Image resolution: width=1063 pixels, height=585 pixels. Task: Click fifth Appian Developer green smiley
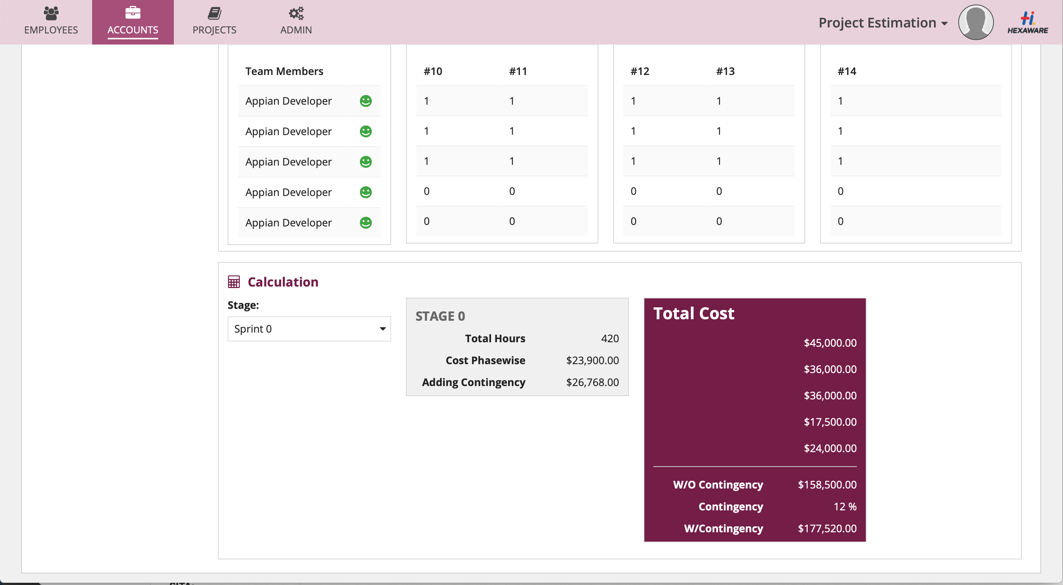365,223
